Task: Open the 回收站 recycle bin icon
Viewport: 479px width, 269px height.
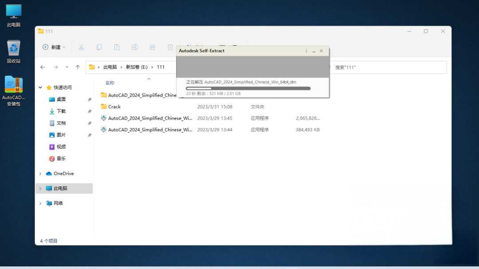Action: point(14,51)
